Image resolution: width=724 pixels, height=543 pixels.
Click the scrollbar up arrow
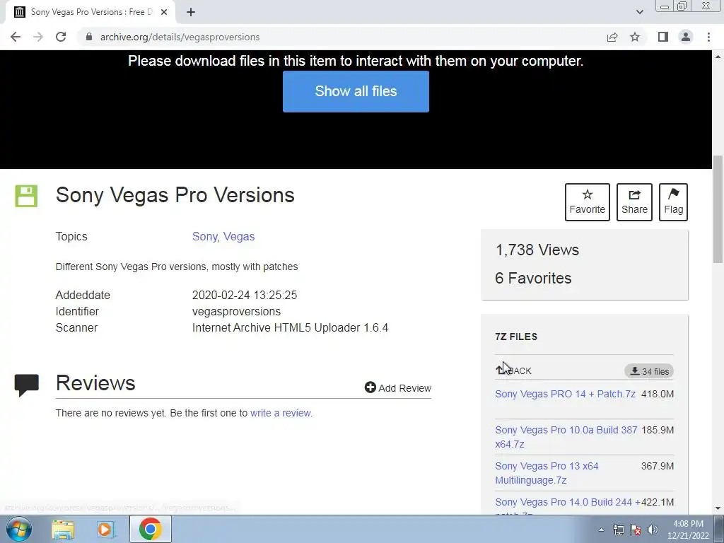coord(718,57)
